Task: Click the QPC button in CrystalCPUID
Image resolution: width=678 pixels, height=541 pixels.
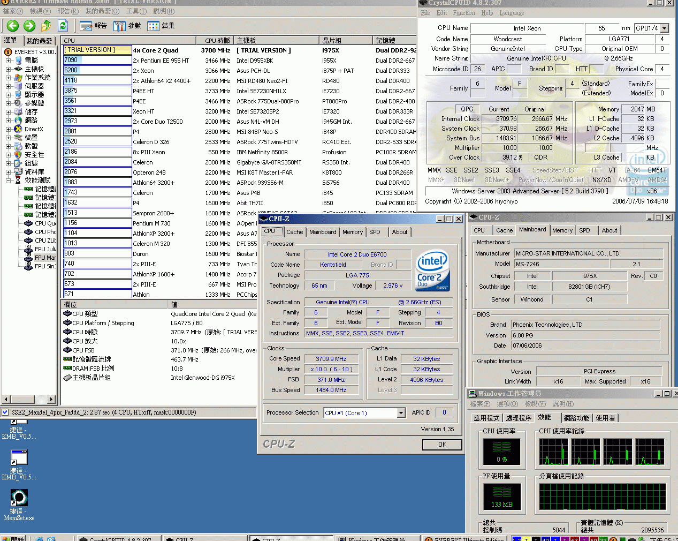Action: pyautogui.click(x=467, y=109)
